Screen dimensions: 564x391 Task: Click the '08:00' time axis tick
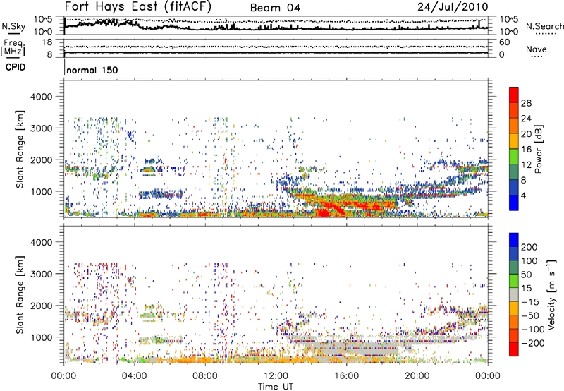(x=205, y=376)
